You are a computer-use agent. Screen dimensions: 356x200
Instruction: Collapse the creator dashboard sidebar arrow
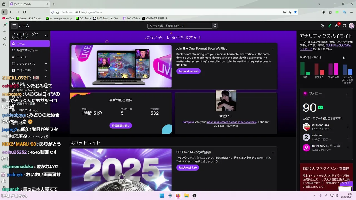[x=46, y=36]
